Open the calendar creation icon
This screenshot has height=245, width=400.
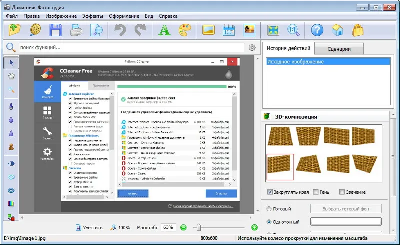pos(229,30)
